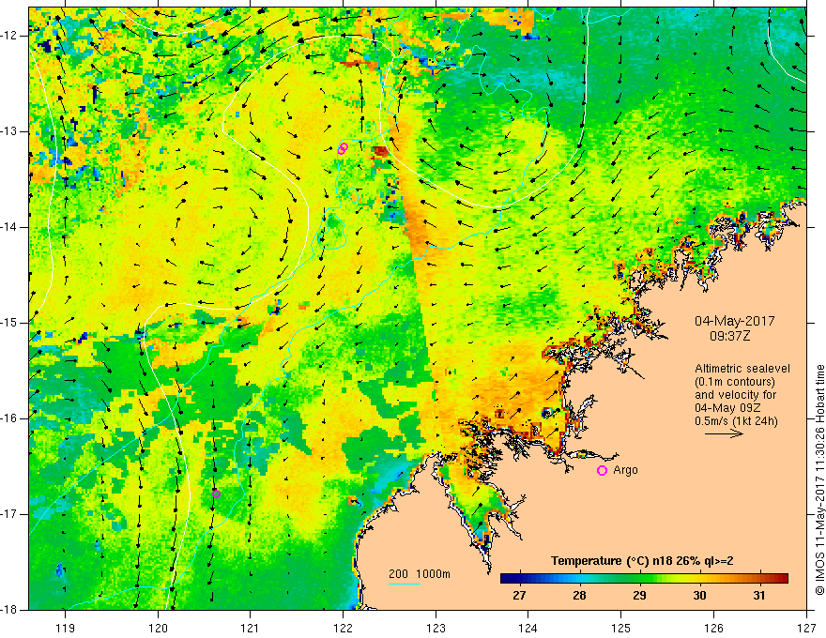Click the "Temperature (°C) n18 26% ql>=2" title
Image resolution: width=826 pixels, height=638 pixels.
642,561
